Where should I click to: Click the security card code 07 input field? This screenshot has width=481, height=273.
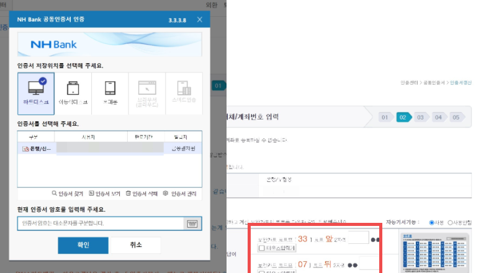point(369,263)
